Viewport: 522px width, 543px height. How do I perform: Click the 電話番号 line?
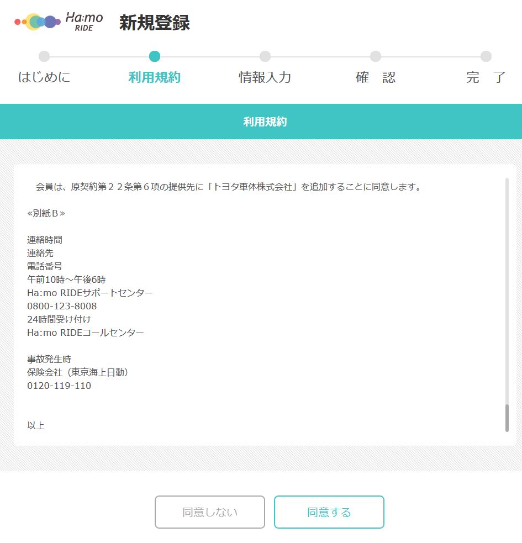click(45, 266)
